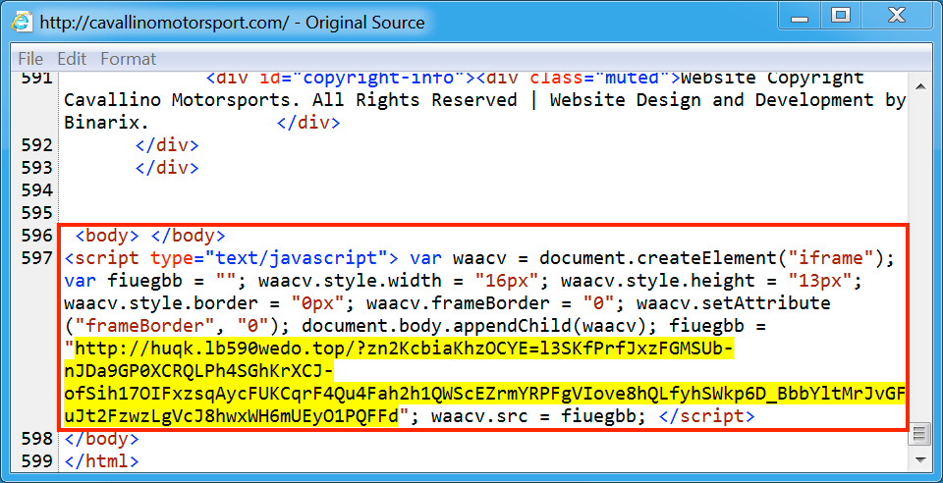Click line number 596
The height and width of the screenshot is (483, 943).
(x=38, y=236)
